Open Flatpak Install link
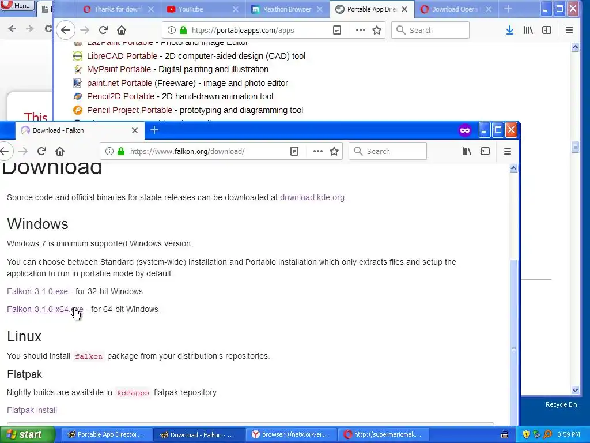The image size is (590, 443). [x=32, y=410]
